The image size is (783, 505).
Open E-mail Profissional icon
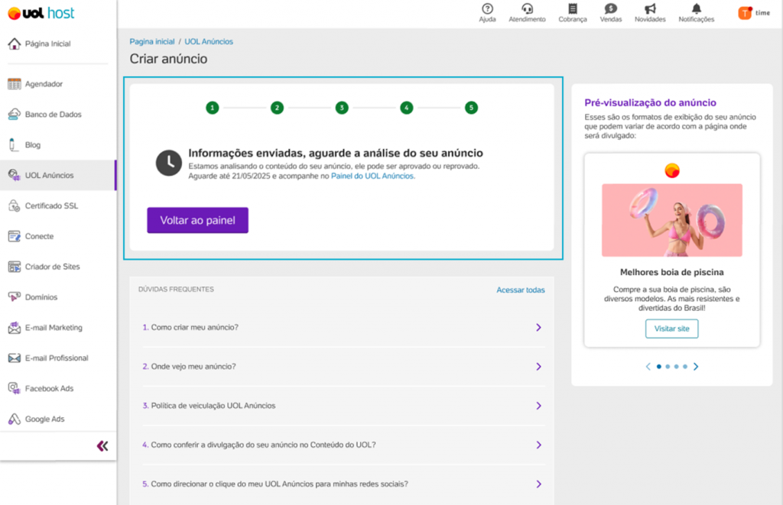(14, 358)
